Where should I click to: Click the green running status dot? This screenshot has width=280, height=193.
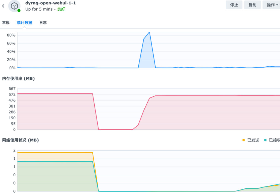click(x=19, y=11)
